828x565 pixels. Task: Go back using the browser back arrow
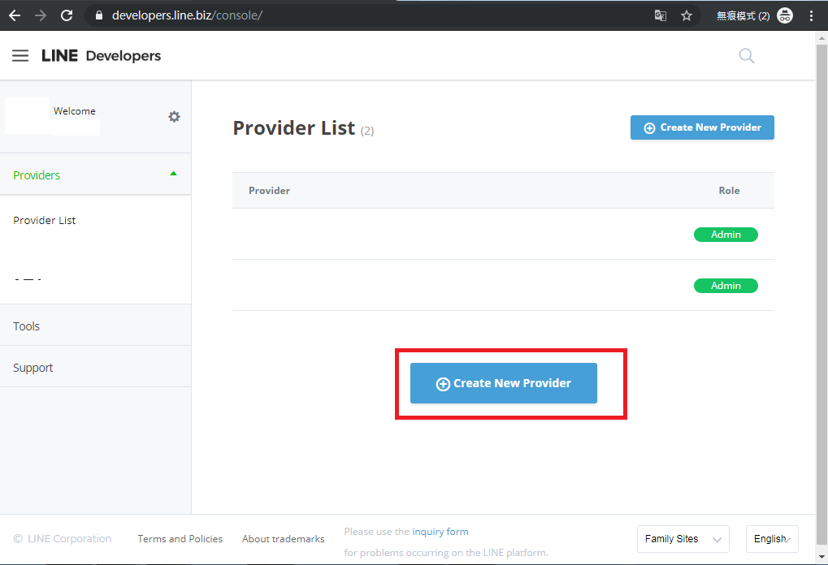[15, 15]
